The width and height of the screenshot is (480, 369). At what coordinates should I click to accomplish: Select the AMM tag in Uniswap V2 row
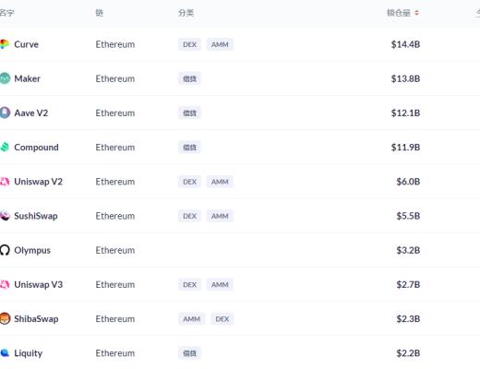tap(220, 182)
